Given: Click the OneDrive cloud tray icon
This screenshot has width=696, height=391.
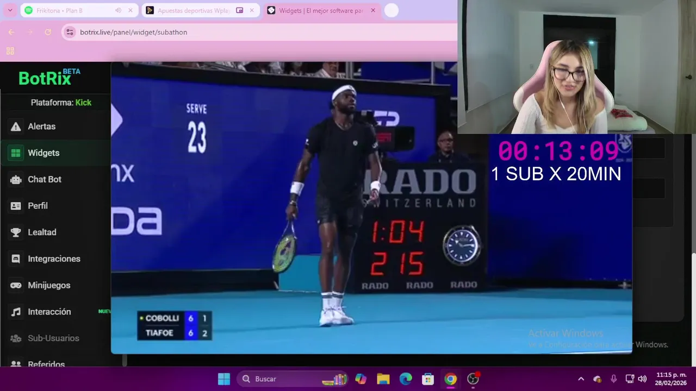Looking at the screenshot, I should tap(598, 379).
